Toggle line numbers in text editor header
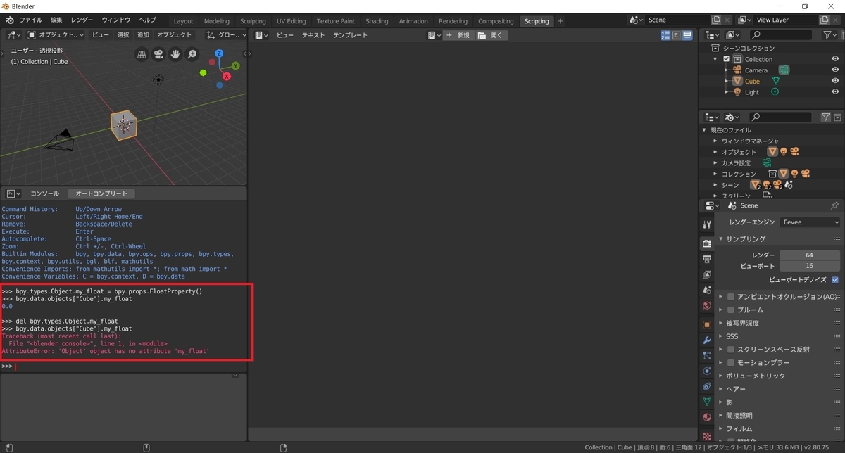Screen dimensions: 845x453 (x=665, y=34)
